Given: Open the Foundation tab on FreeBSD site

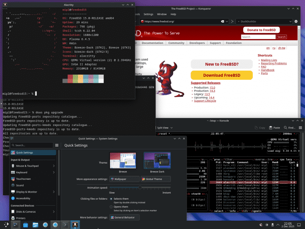Looking at the screenshot, I should (234, 43).
